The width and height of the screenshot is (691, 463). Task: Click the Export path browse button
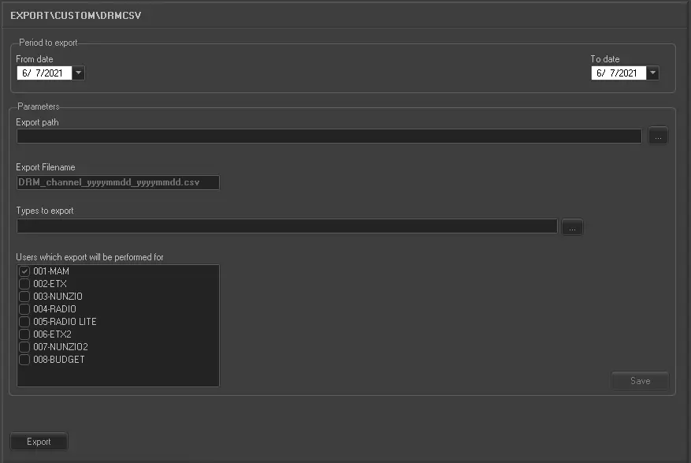tap(658, 136)
